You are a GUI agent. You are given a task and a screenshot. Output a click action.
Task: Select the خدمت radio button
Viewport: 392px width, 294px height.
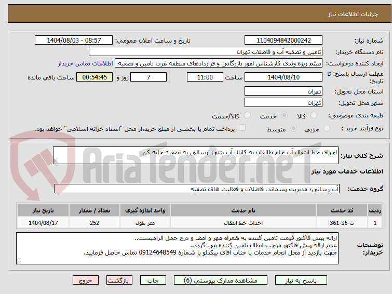pyautogui.click(x=284, y=115)
